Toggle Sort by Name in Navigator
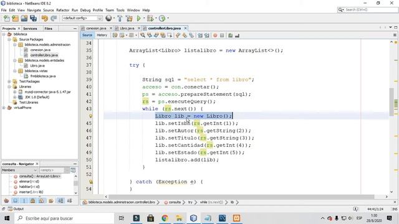 [x=61, y=201]
